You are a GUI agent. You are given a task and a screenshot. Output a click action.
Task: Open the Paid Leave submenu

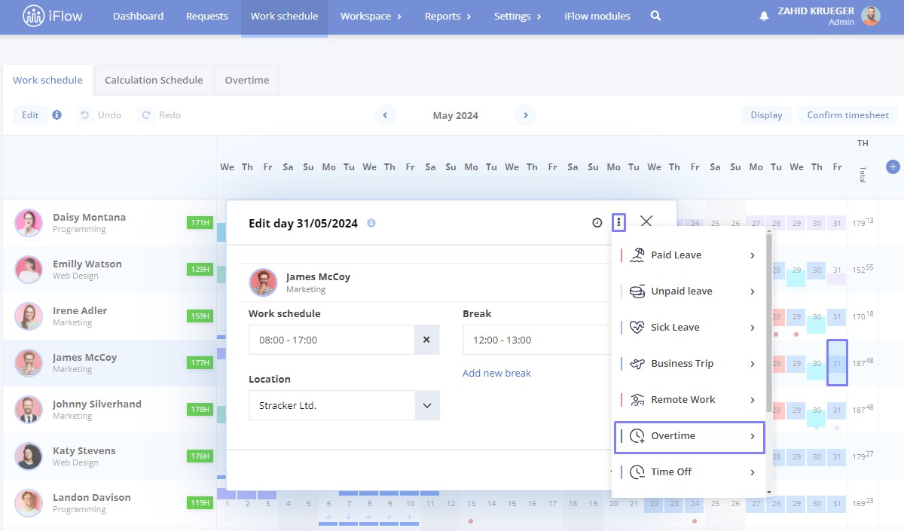pos(689,255)
